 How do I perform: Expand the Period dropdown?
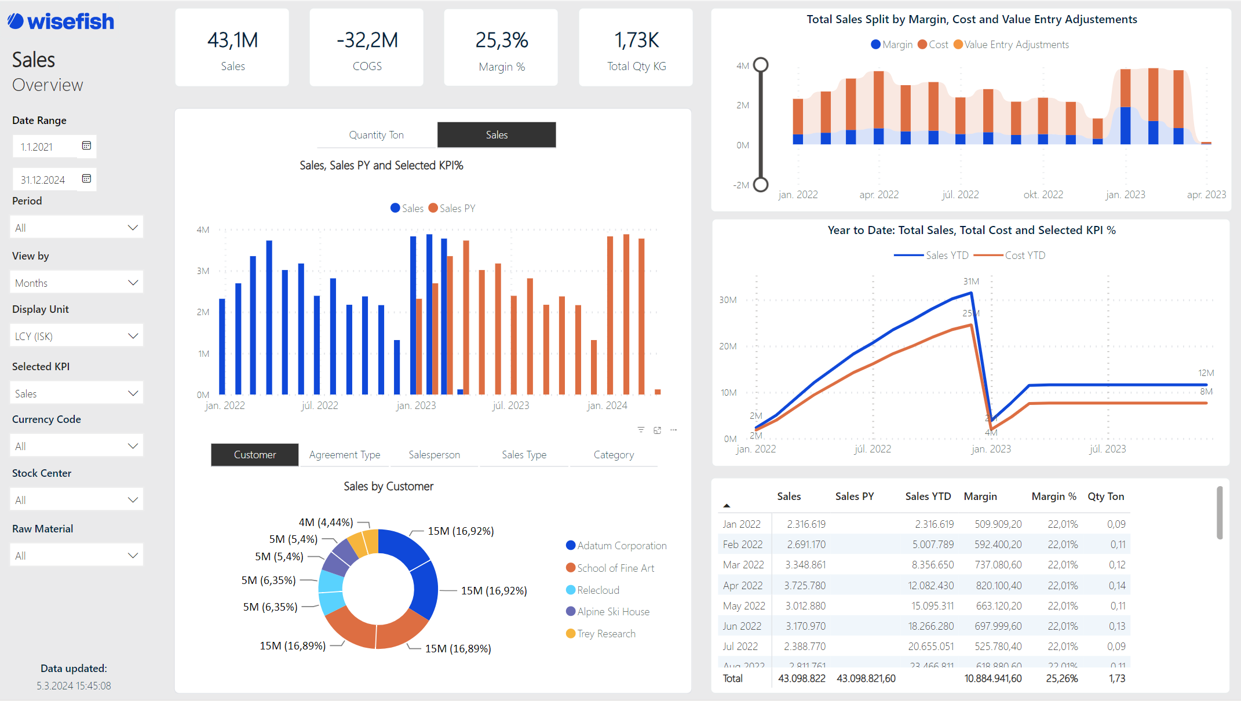(x=76, y=227)
